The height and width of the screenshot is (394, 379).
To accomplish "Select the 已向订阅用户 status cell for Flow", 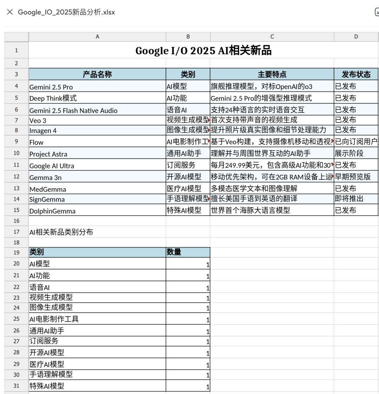I will click(x=356, y=141).
